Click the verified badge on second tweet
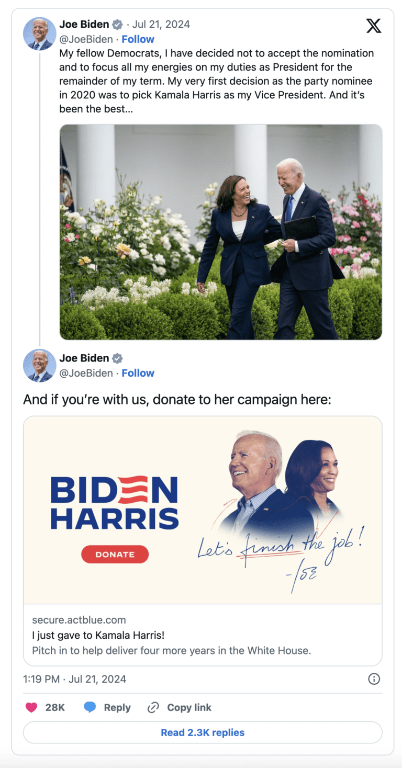The image size is (402, 768). click(118, 358)
